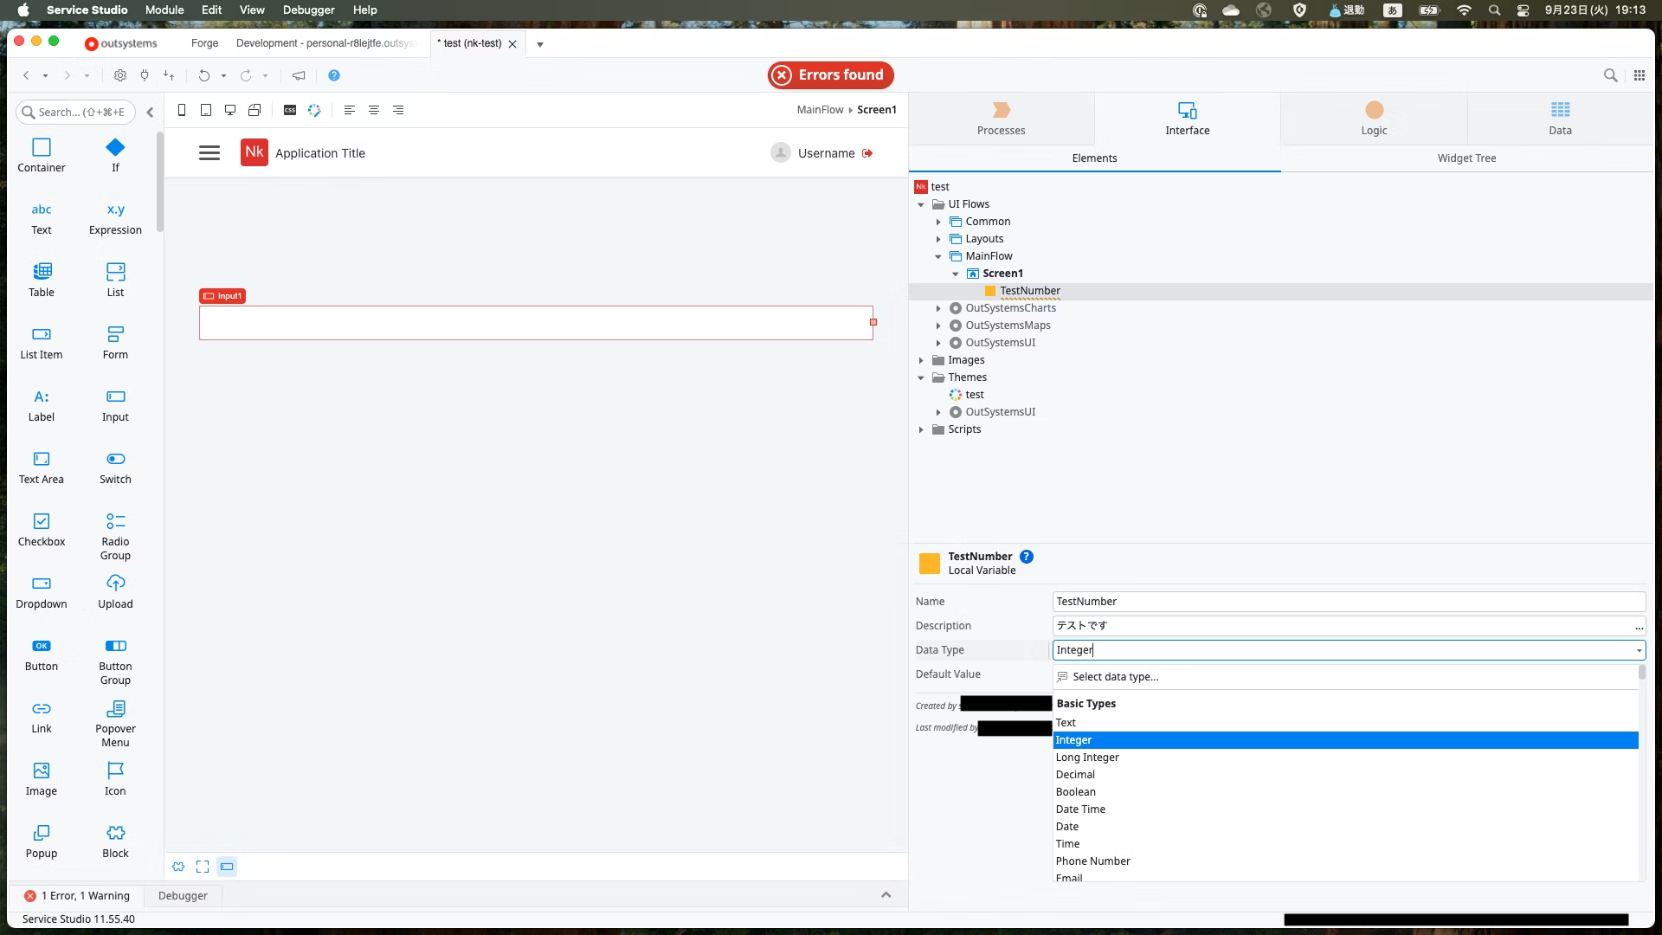
Task: Click the Radio Group widget icon
Action: point(115,521)
